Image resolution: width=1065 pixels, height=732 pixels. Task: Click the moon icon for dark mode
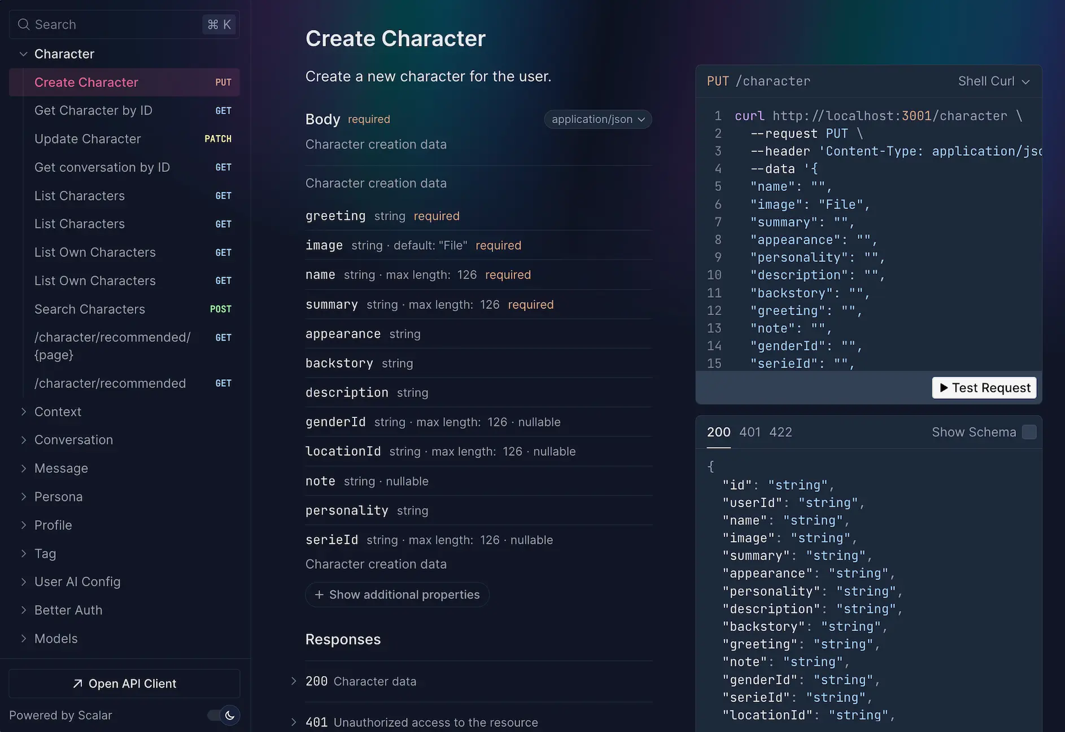click(230, 715)
